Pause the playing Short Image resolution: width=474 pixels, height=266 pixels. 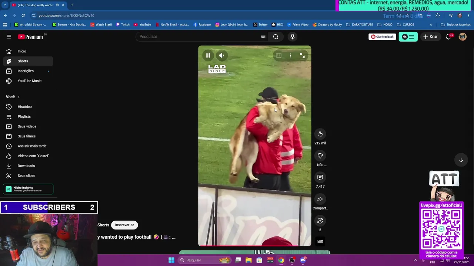(x=208, y=55)
